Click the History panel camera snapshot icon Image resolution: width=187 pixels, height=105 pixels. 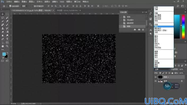(139, 29)
